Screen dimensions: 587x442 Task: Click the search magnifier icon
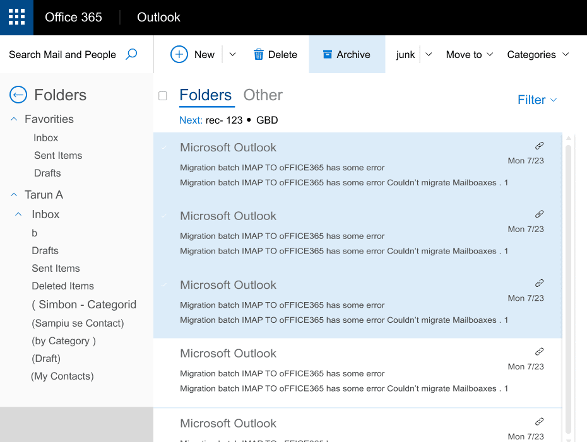point(131,54)
